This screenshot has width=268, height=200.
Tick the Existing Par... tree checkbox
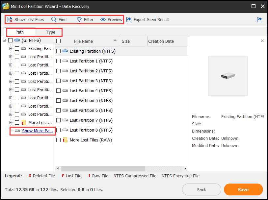[17, 48]
